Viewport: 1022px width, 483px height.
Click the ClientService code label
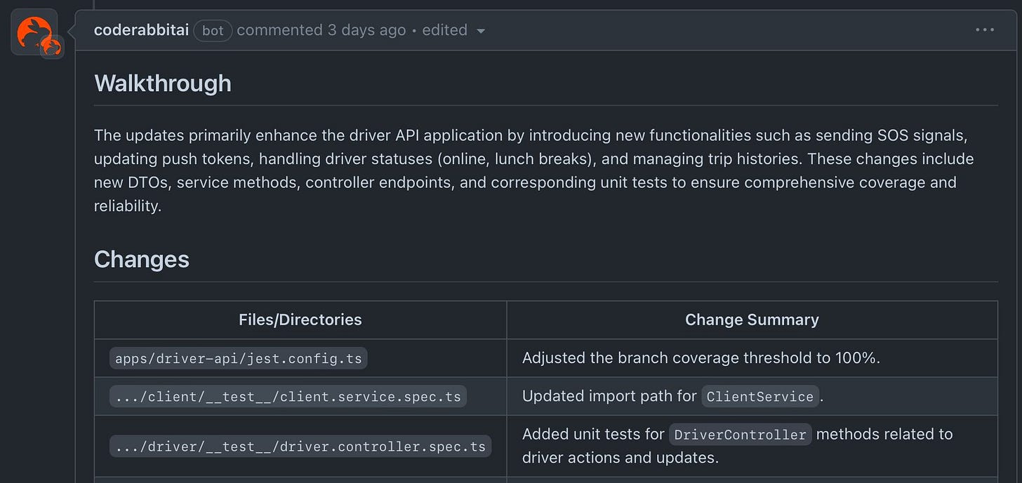pyautogui.click(x=760, y=396)
